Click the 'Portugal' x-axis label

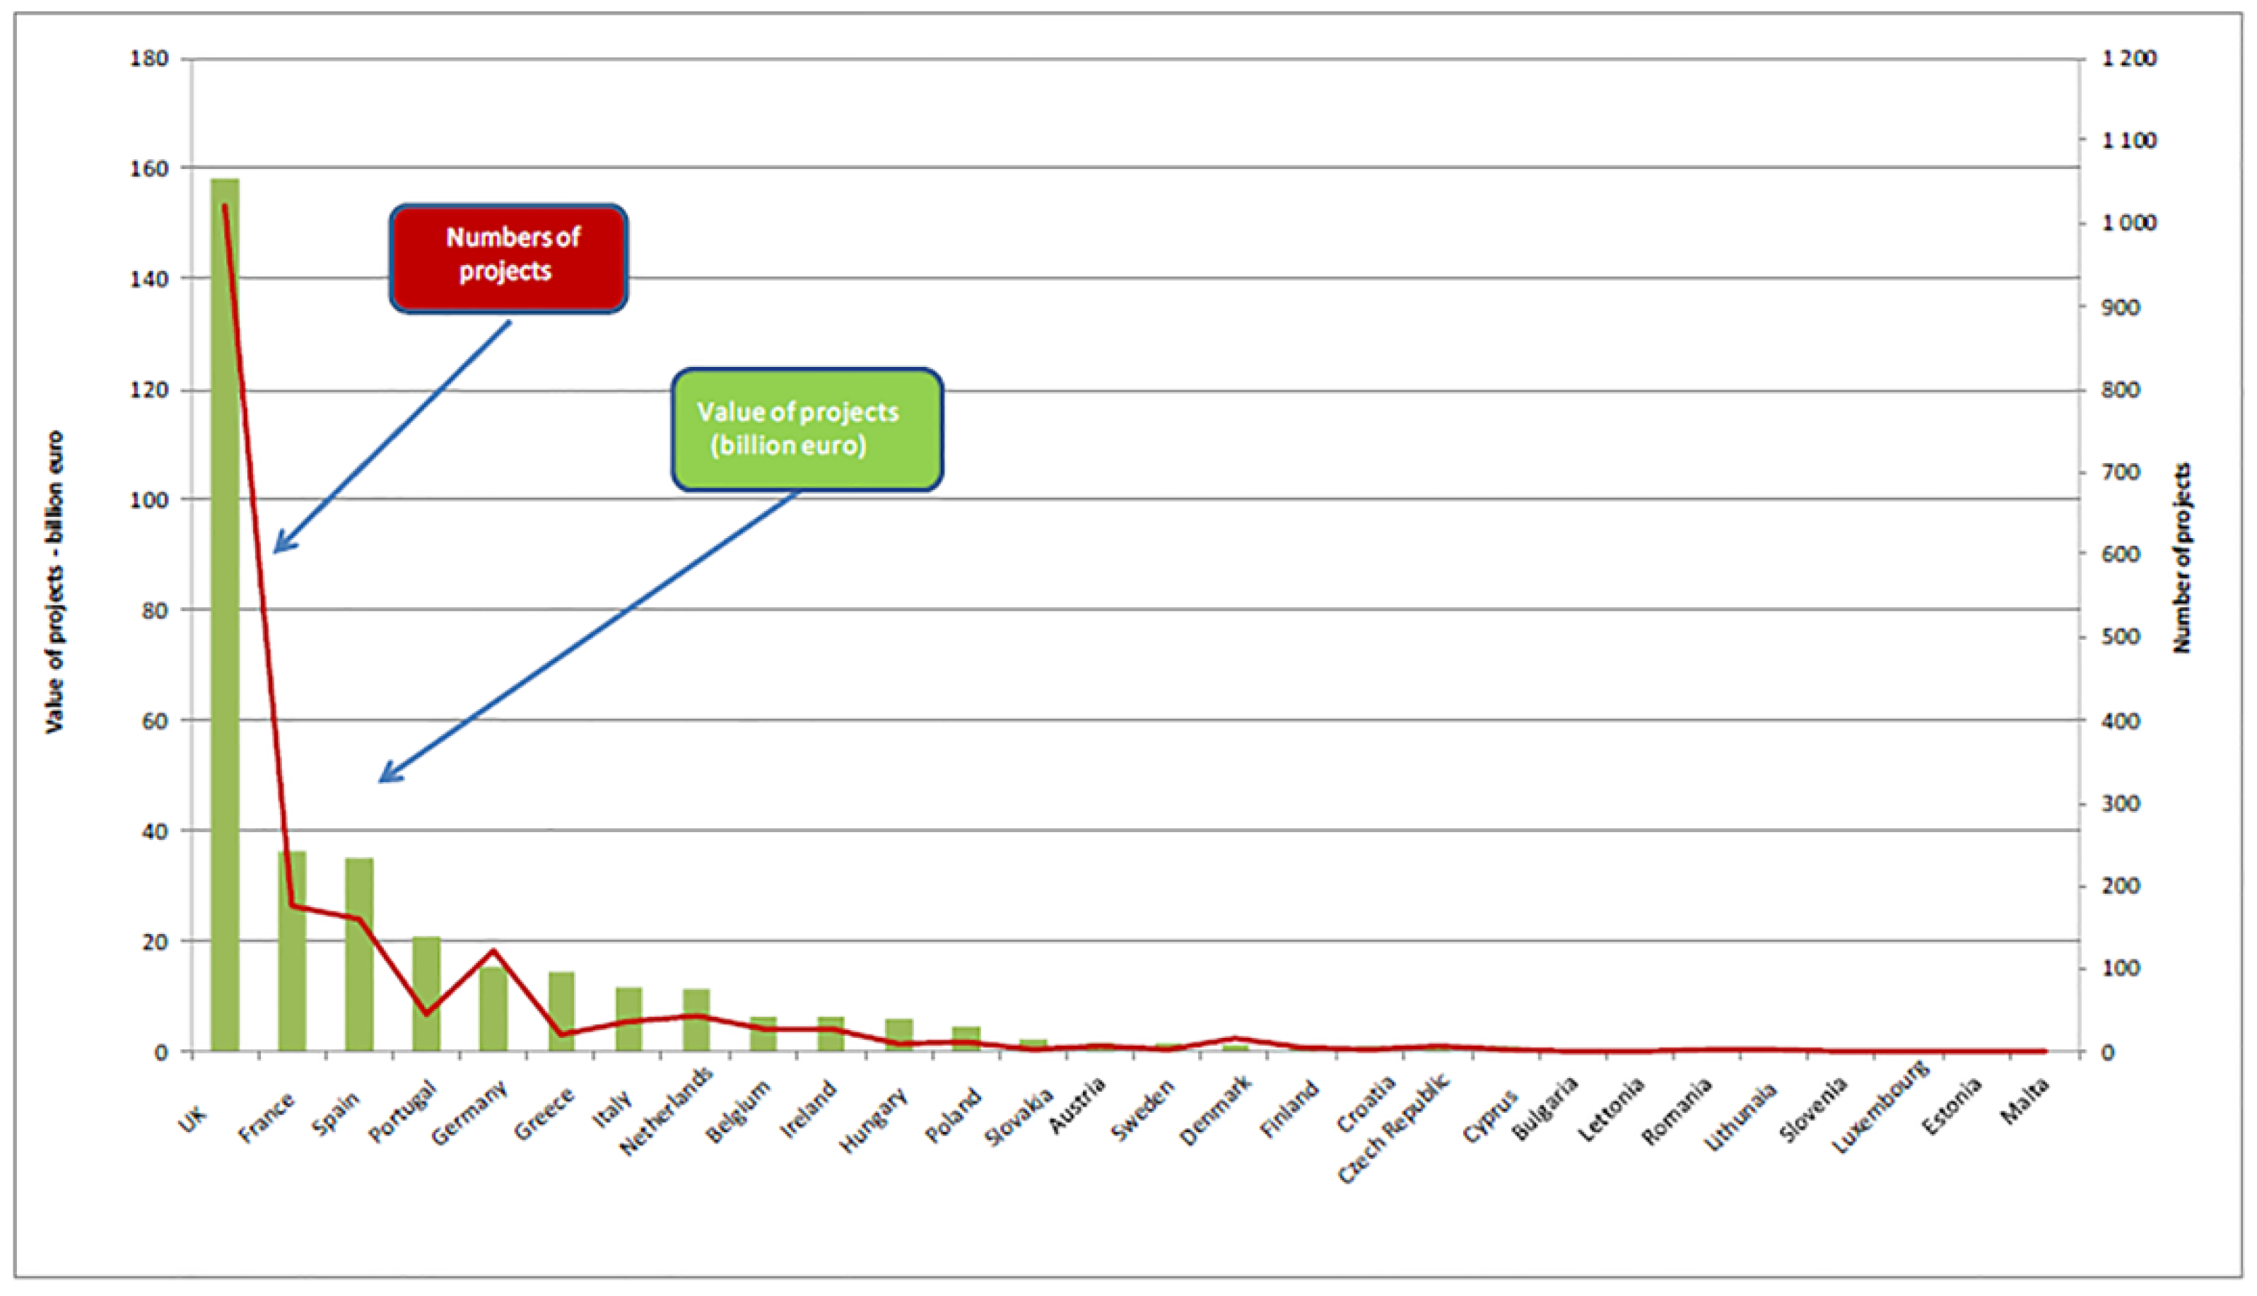pyautogui.click(x=403, y=1110)
